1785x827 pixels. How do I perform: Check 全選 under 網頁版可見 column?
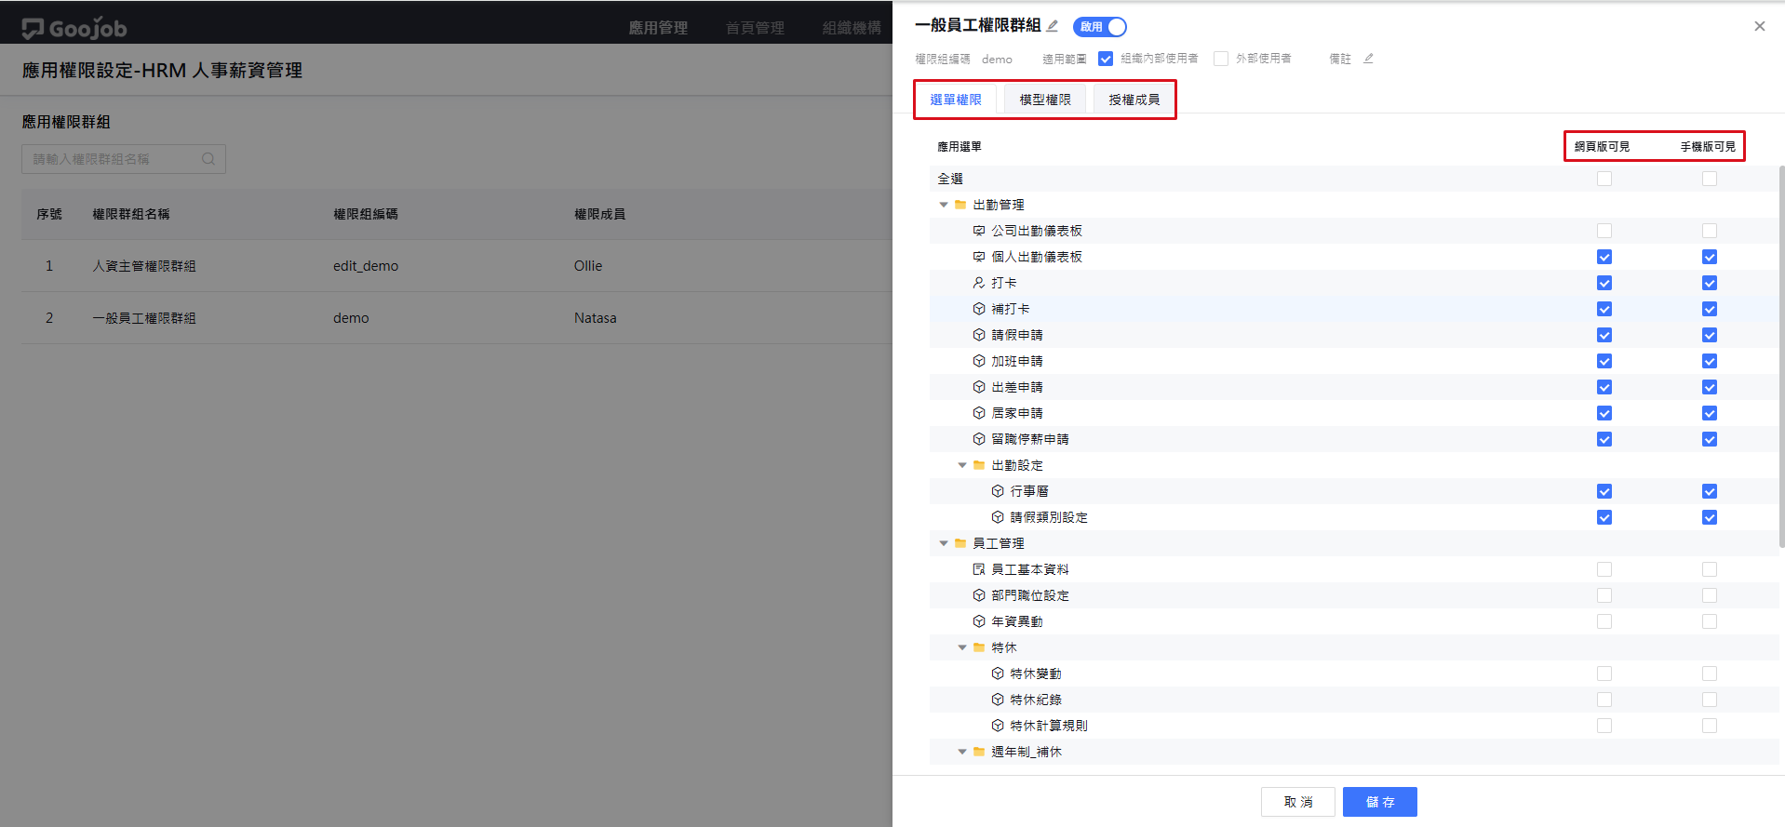click(1604, 179)
